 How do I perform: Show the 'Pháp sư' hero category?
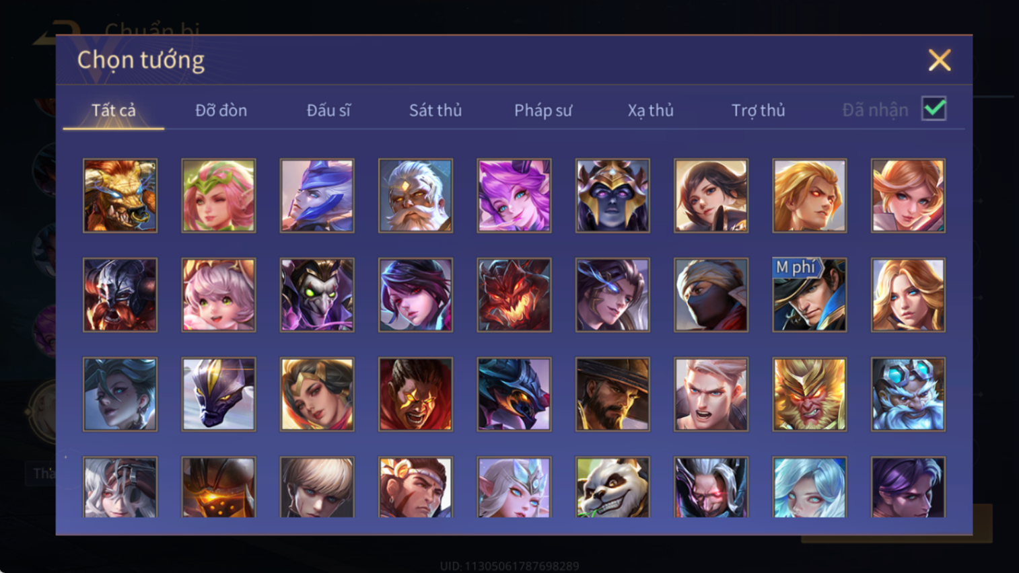[543, 110]
